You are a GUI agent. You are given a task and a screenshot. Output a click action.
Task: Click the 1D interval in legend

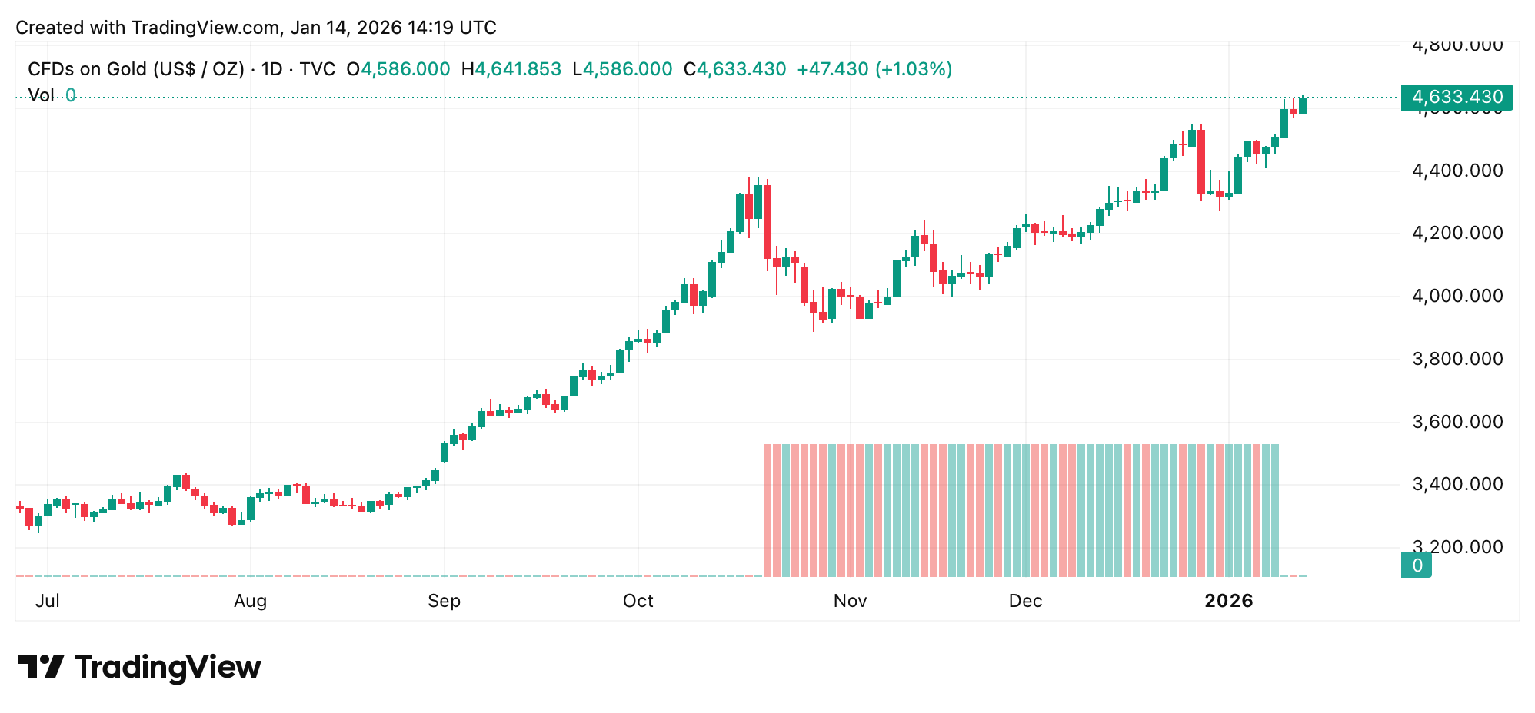click(271, 69)
